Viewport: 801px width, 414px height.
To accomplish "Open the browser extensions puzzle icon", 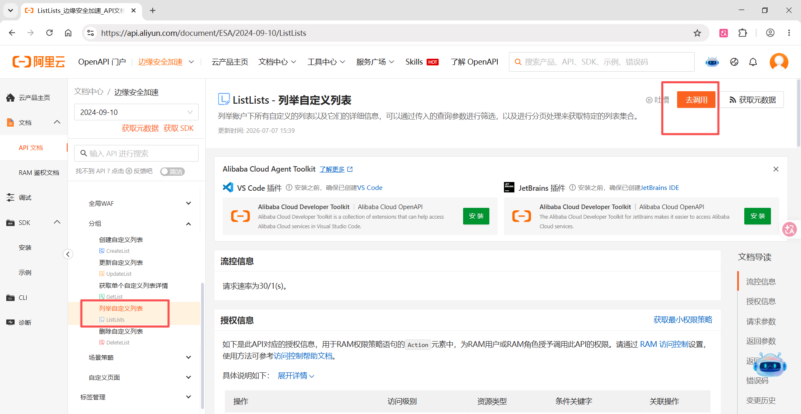I will coord(743,33).
